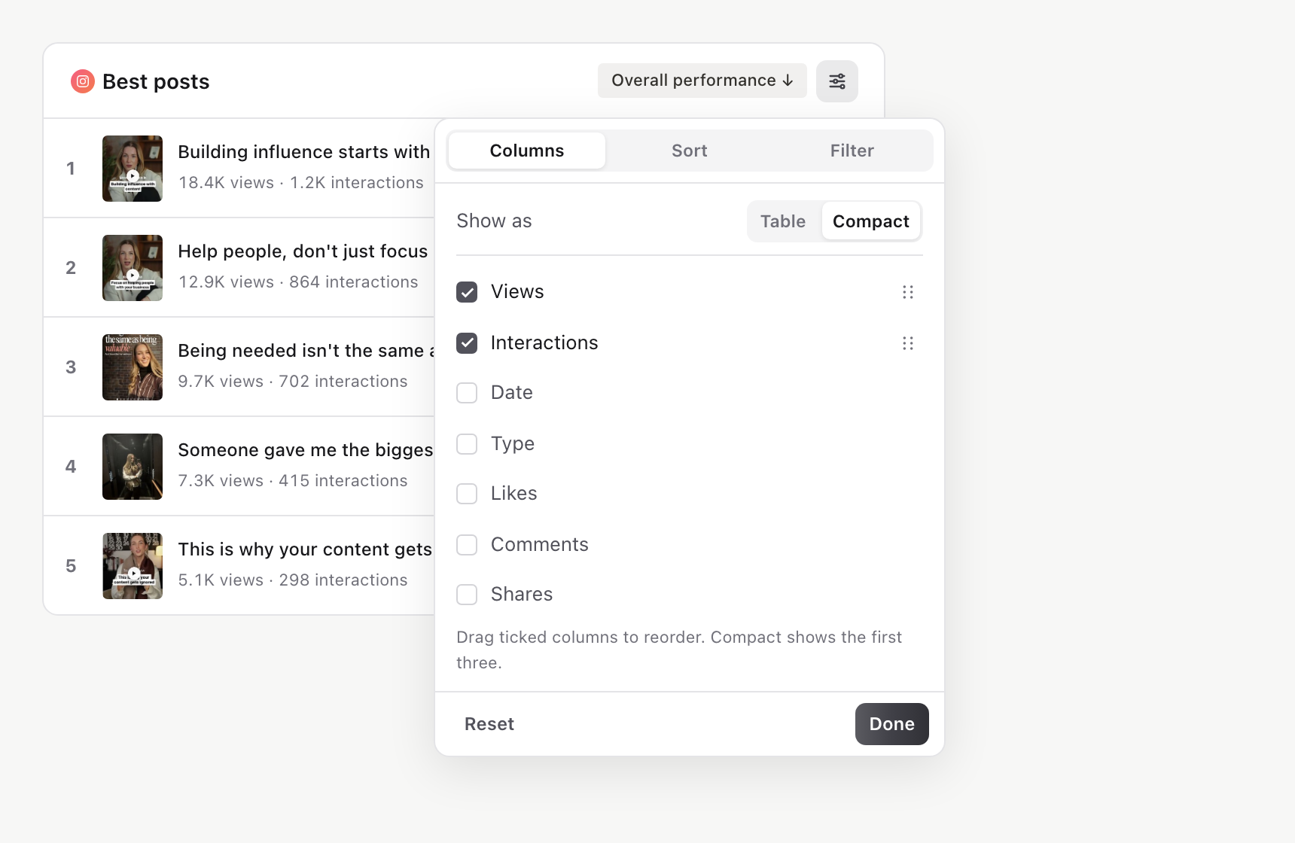Click the title 'Building influence starts with'
This screenshot has height=843, width=1295.
coord(304,152)
